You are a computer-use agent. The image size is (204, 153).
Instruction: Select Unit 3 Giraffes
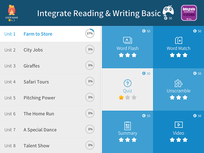click(50, 66)
